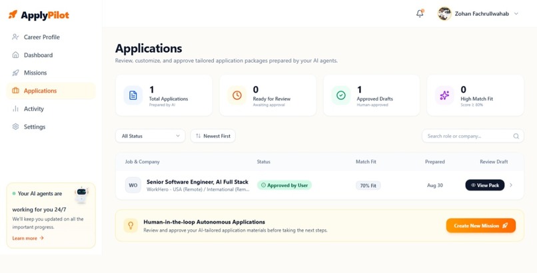The height and width of the screenshot is (273, 537).
Task: Click the Applications page heading
Action: tap(149, 48)
